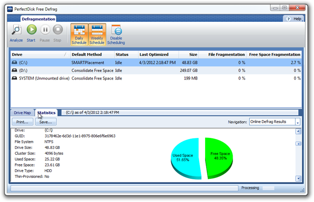Viewport: 314px width, 202px height.
Task: Click 4/3/2012 2:18:47 PM last optimized cell
Action: tap(157, 63)
